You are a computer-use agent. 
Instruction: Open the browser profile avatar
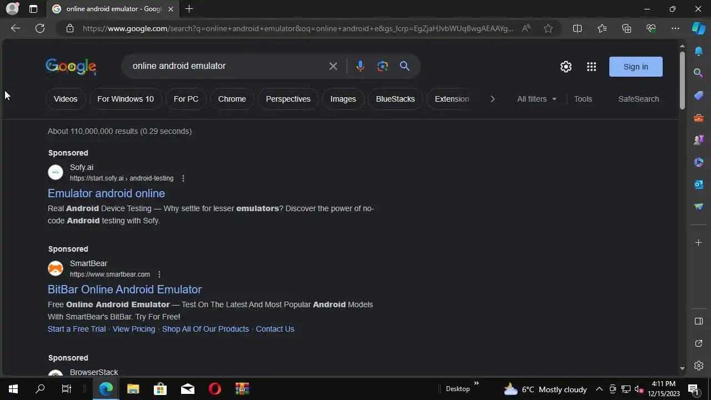point(12,9)
